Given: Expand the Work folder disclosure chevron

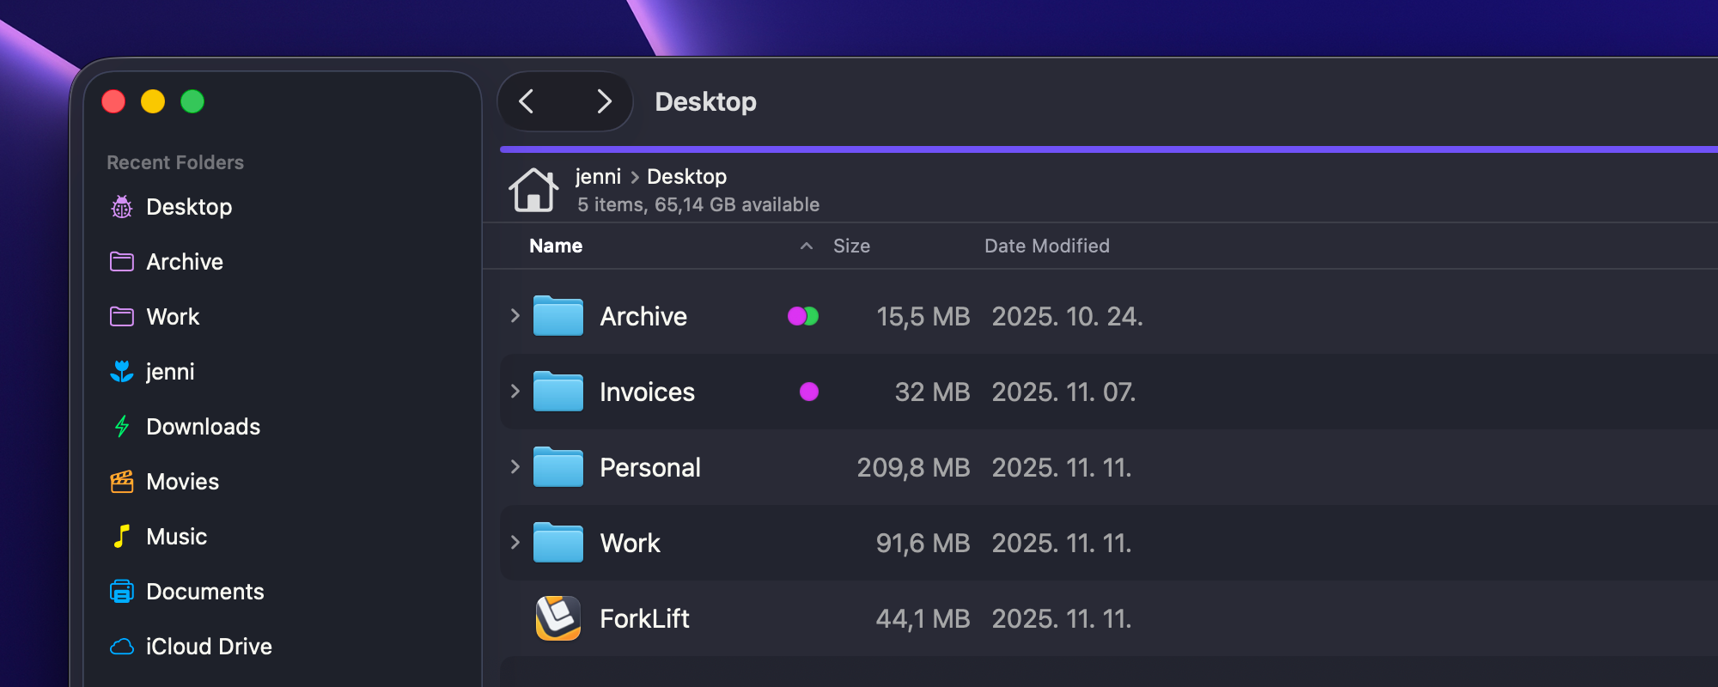Looking at the screenshot, I should pyautogui.click(x=515, y=543).
